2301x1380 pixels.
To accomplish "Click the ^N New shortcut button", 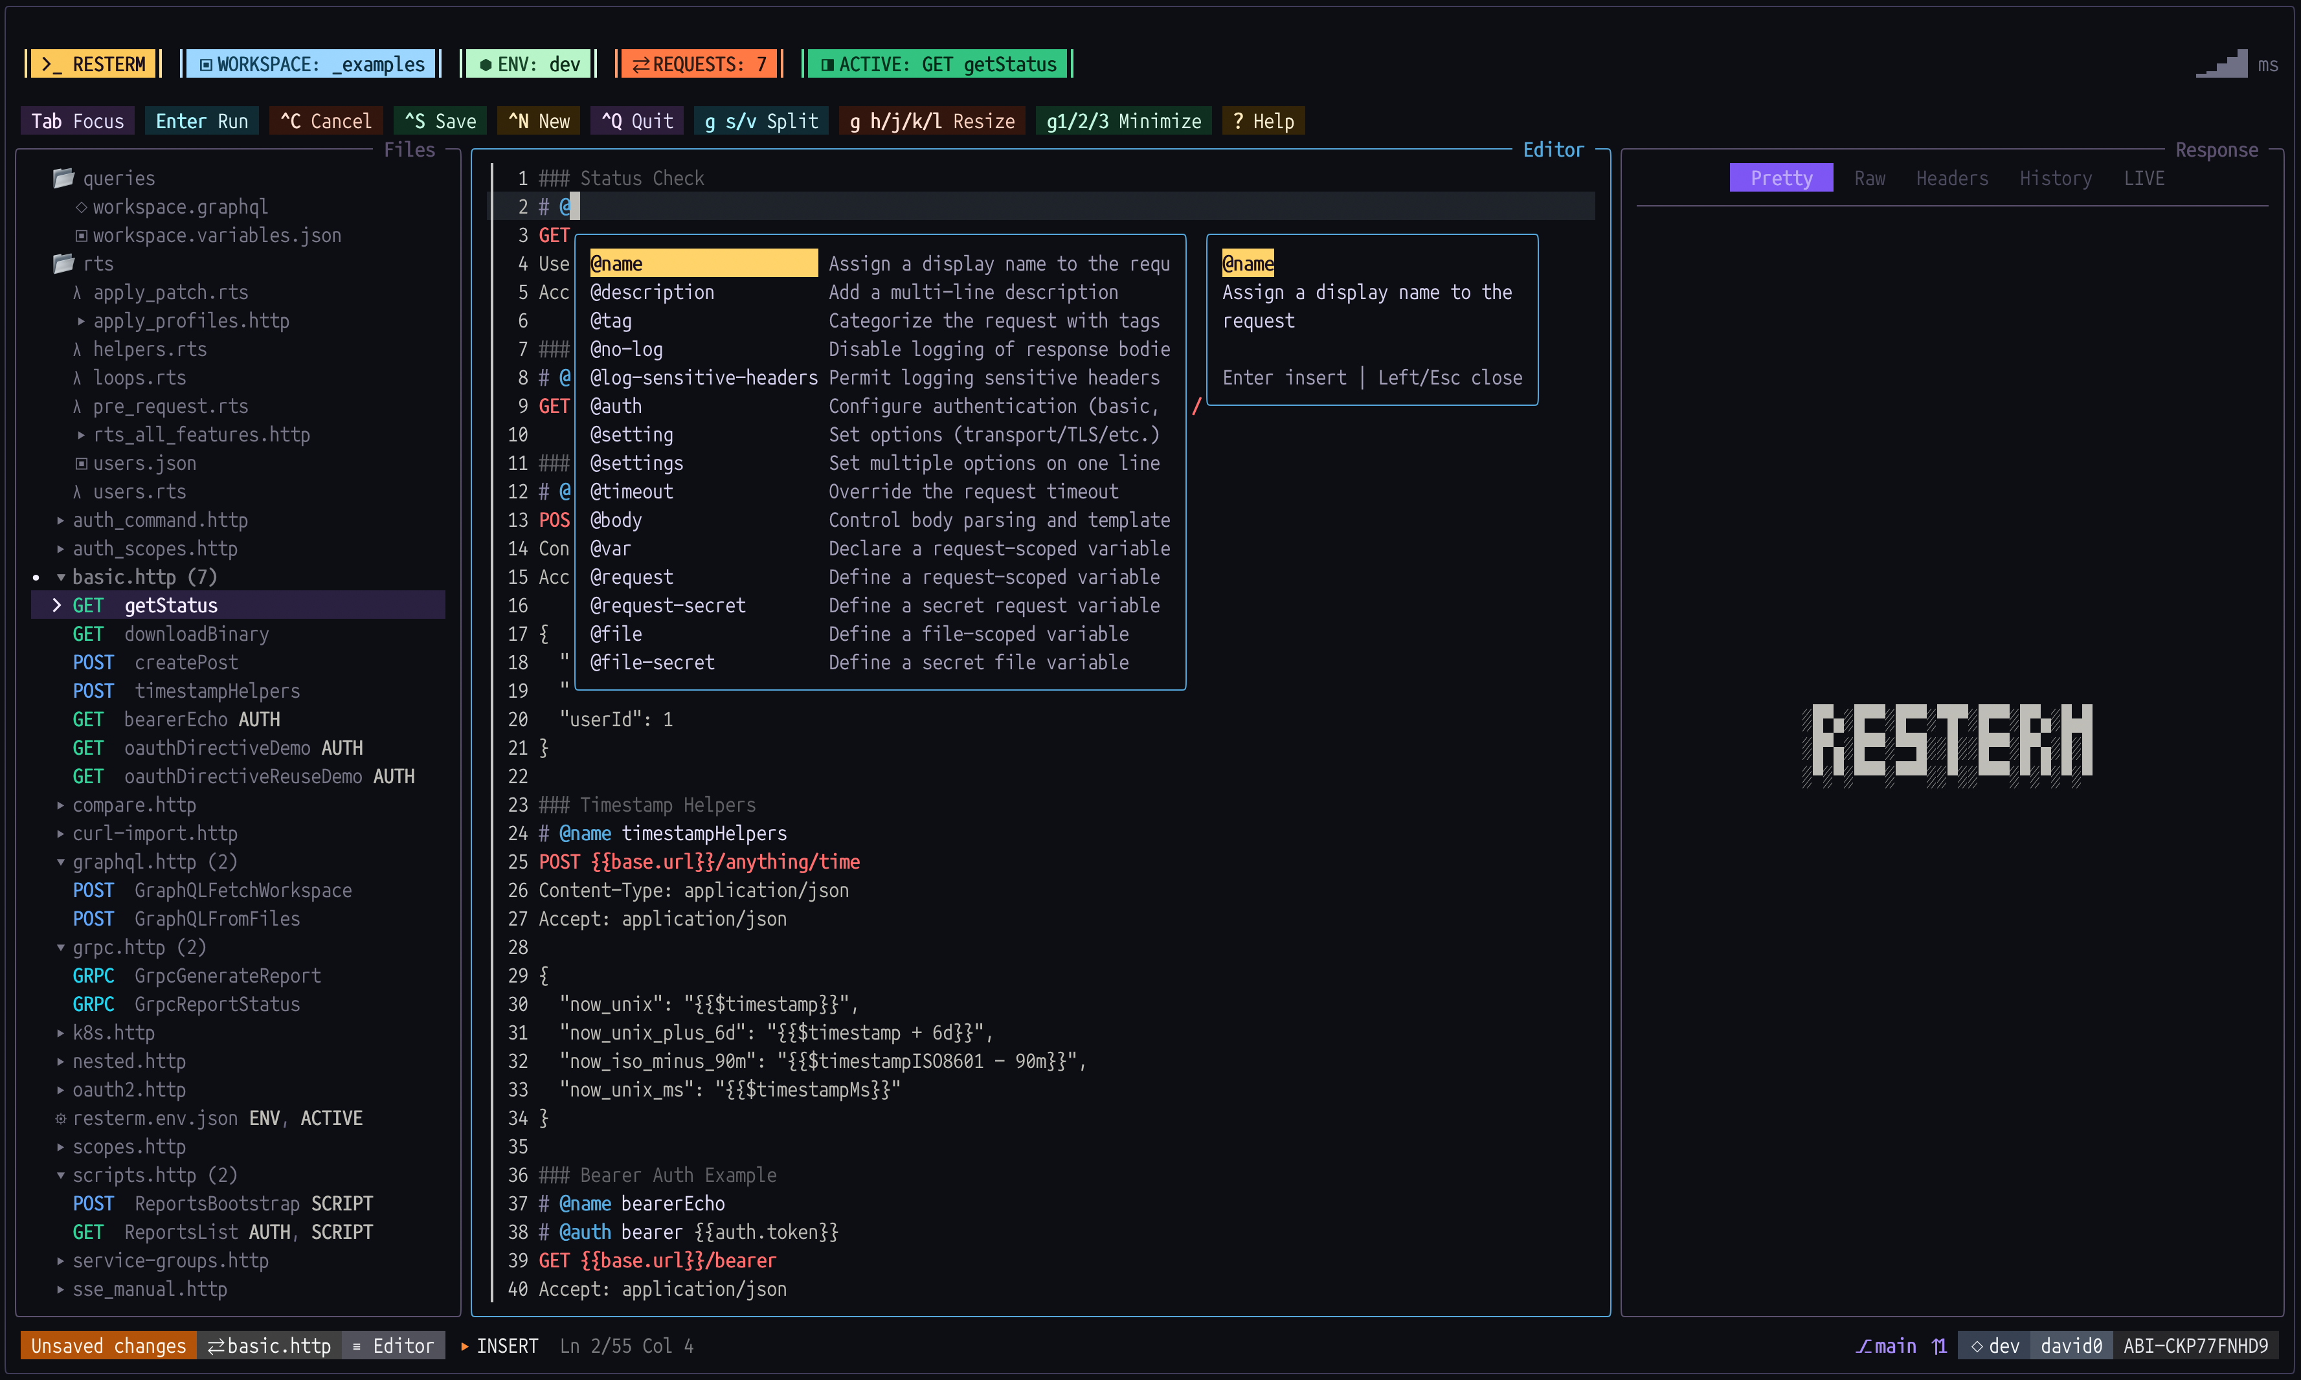I will [x=539, y=121].
